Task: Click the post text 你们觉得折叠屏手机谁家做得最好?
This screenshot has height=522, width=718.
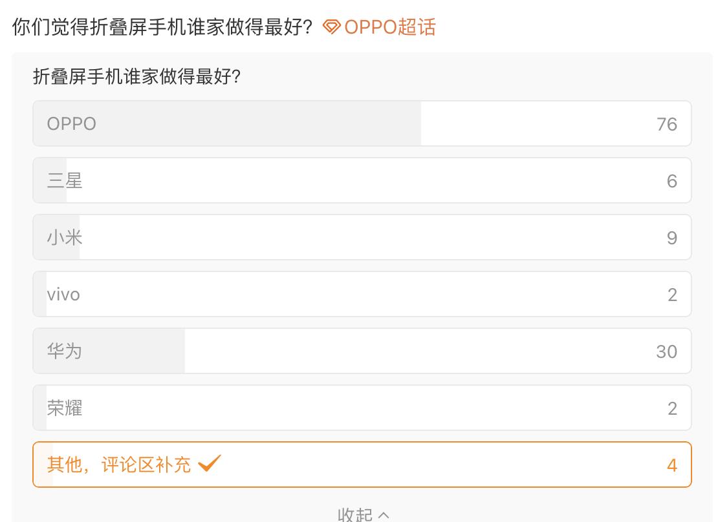Action: click(x=162, y=27)
